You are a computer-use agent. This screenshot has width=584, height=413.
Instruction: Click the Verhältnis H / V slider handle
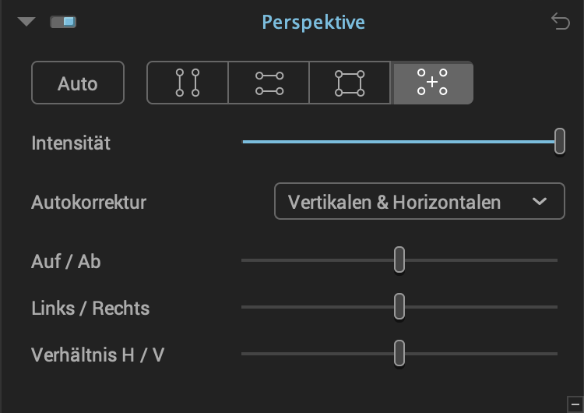(x=399, y=353)
